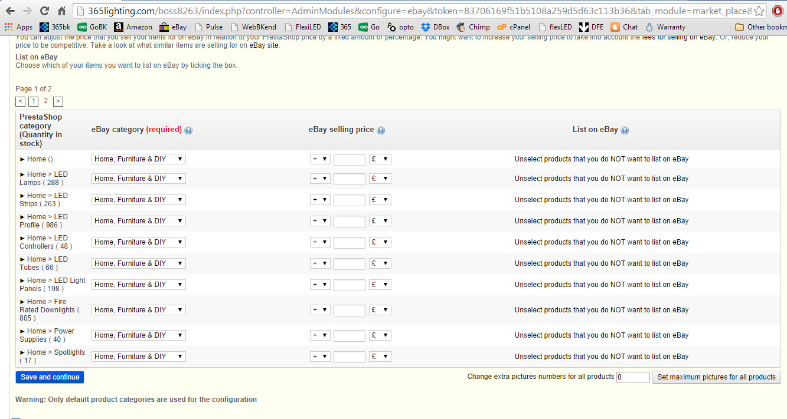The height and width of the screenshot is (419, 787).
Task: Open eBay category dropdown for LED Lamps row
Action: [x=139, y=179]
